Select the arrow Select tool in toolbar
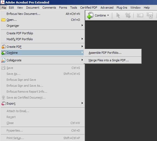This screenshot has height=141, width=157. [x=118, y=16]
